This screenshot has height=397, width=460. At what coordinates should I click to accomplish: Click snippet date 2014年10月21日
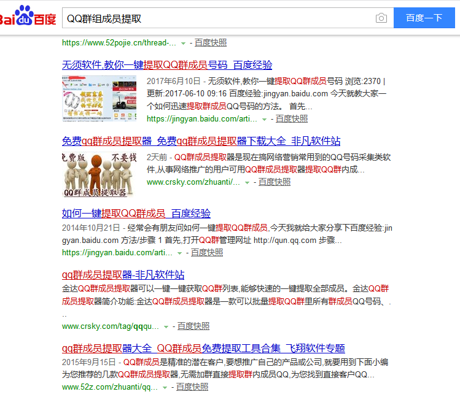click(91, 228)
